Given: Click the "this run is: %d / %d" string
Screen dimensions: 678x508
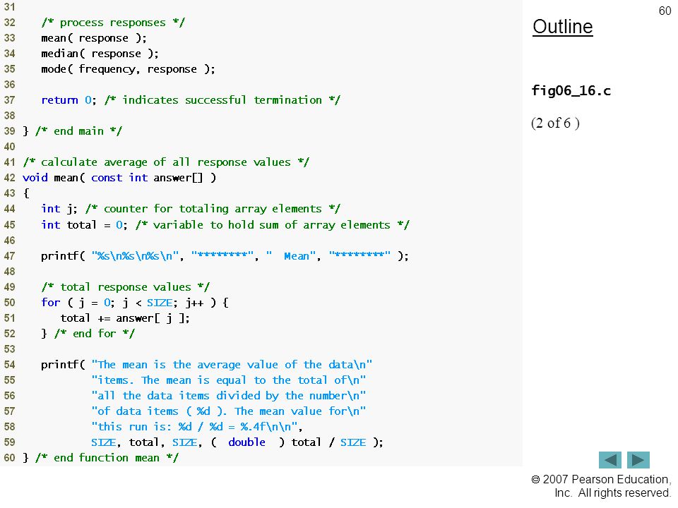Looking at the screenshot, I should 195,428.
